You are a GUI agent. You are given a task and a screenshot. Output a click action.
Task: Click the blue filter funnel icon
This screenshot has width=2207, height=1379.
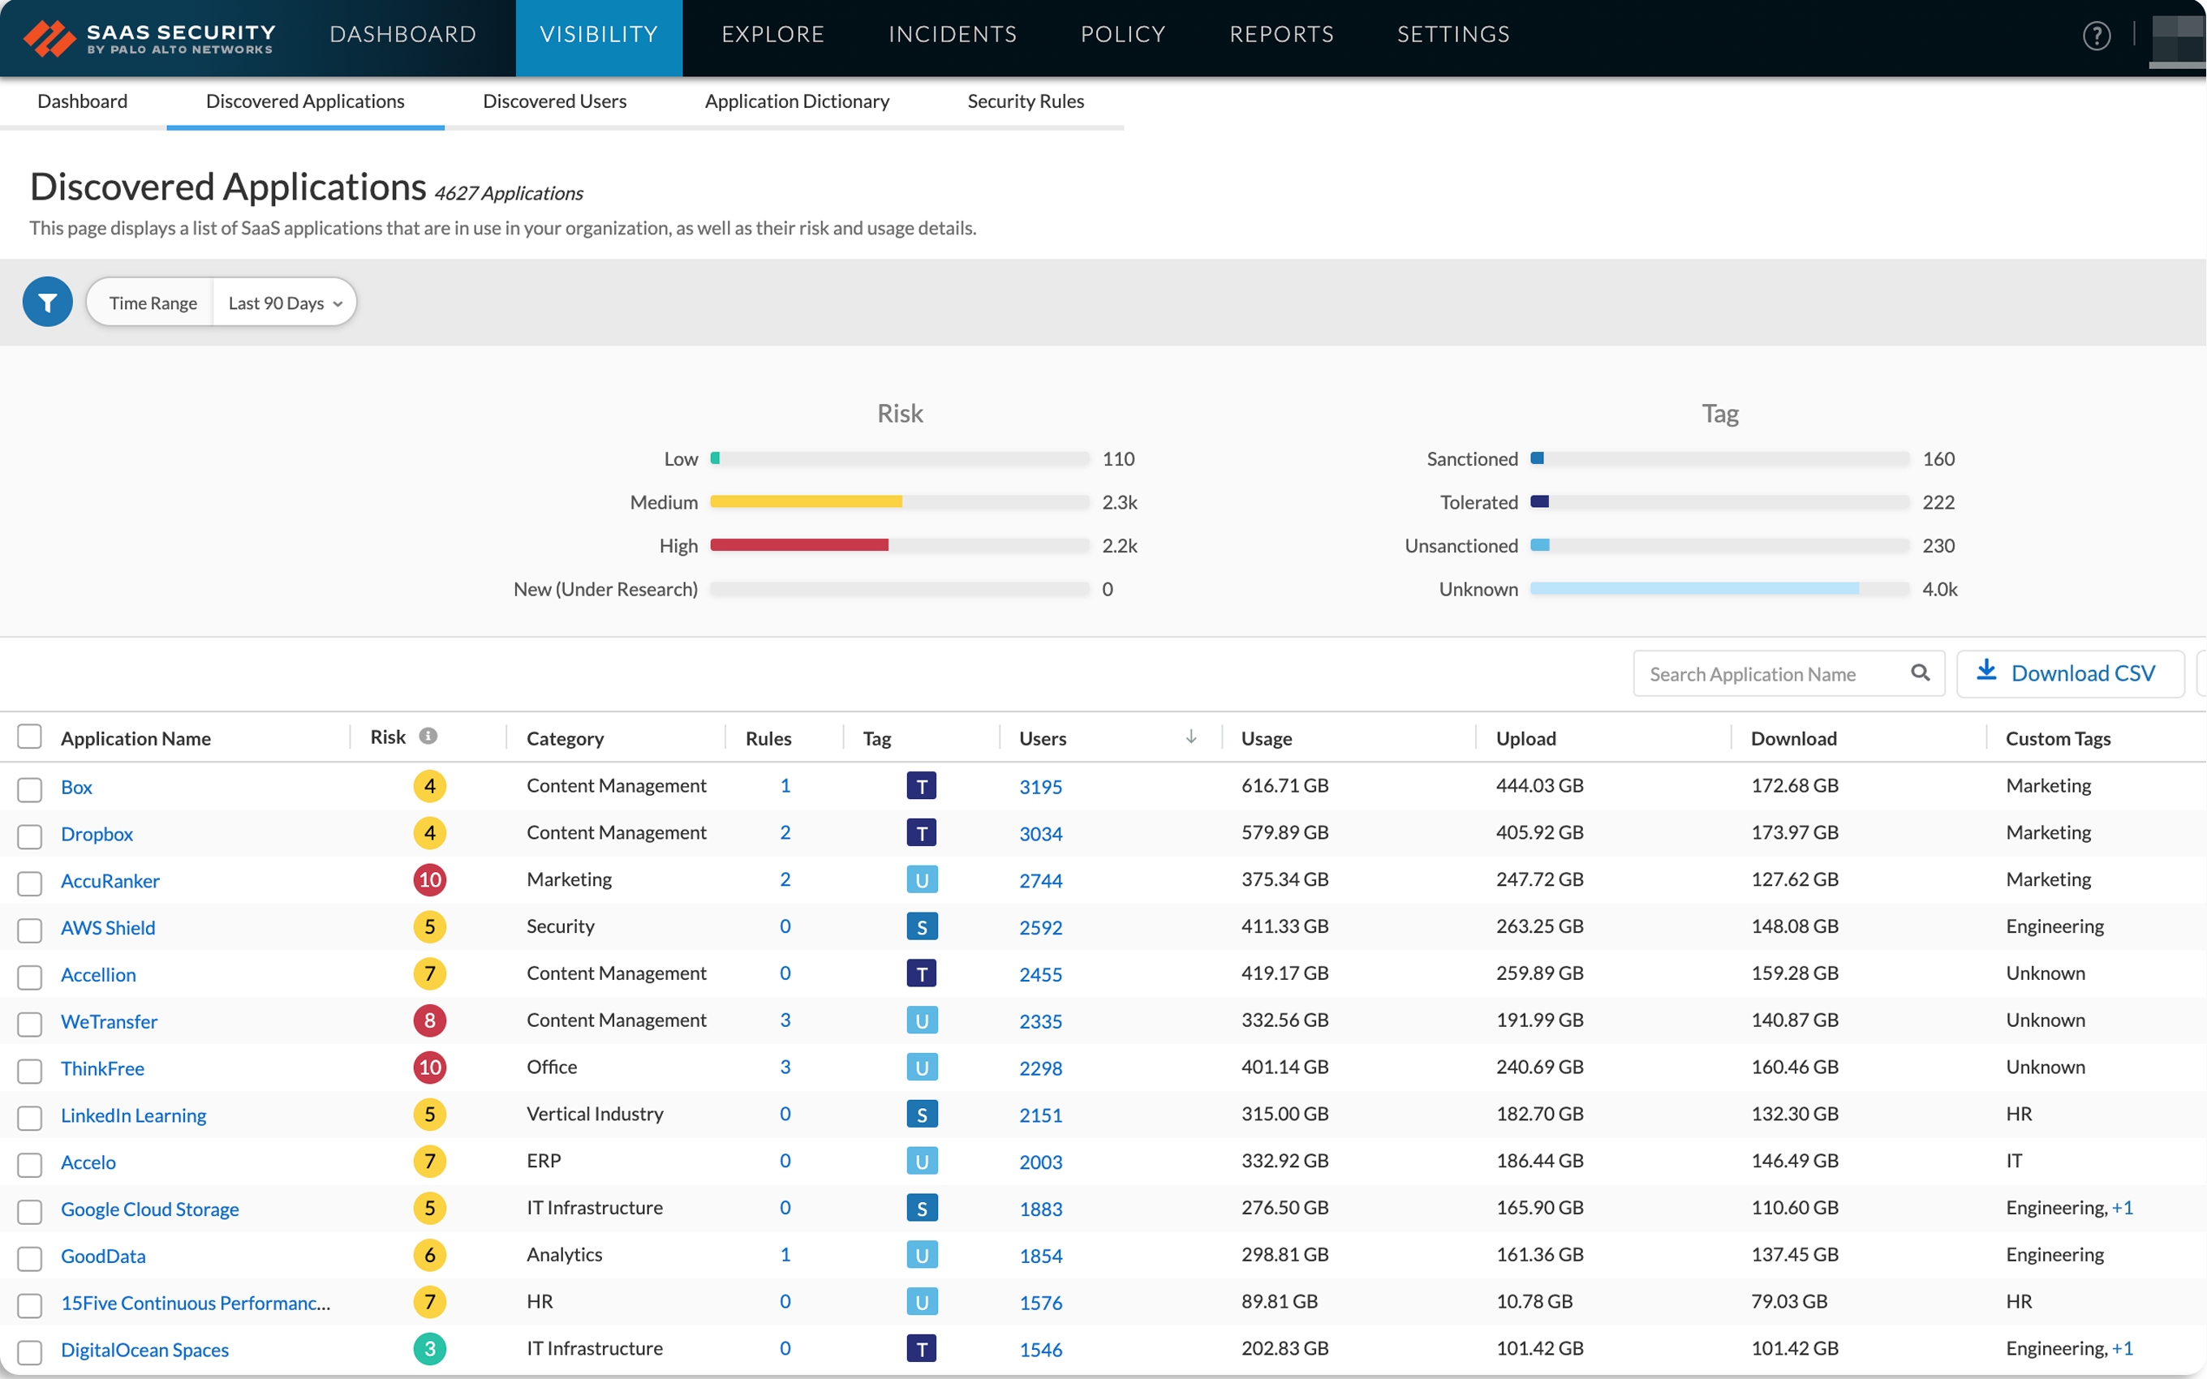tap(47, 302)
